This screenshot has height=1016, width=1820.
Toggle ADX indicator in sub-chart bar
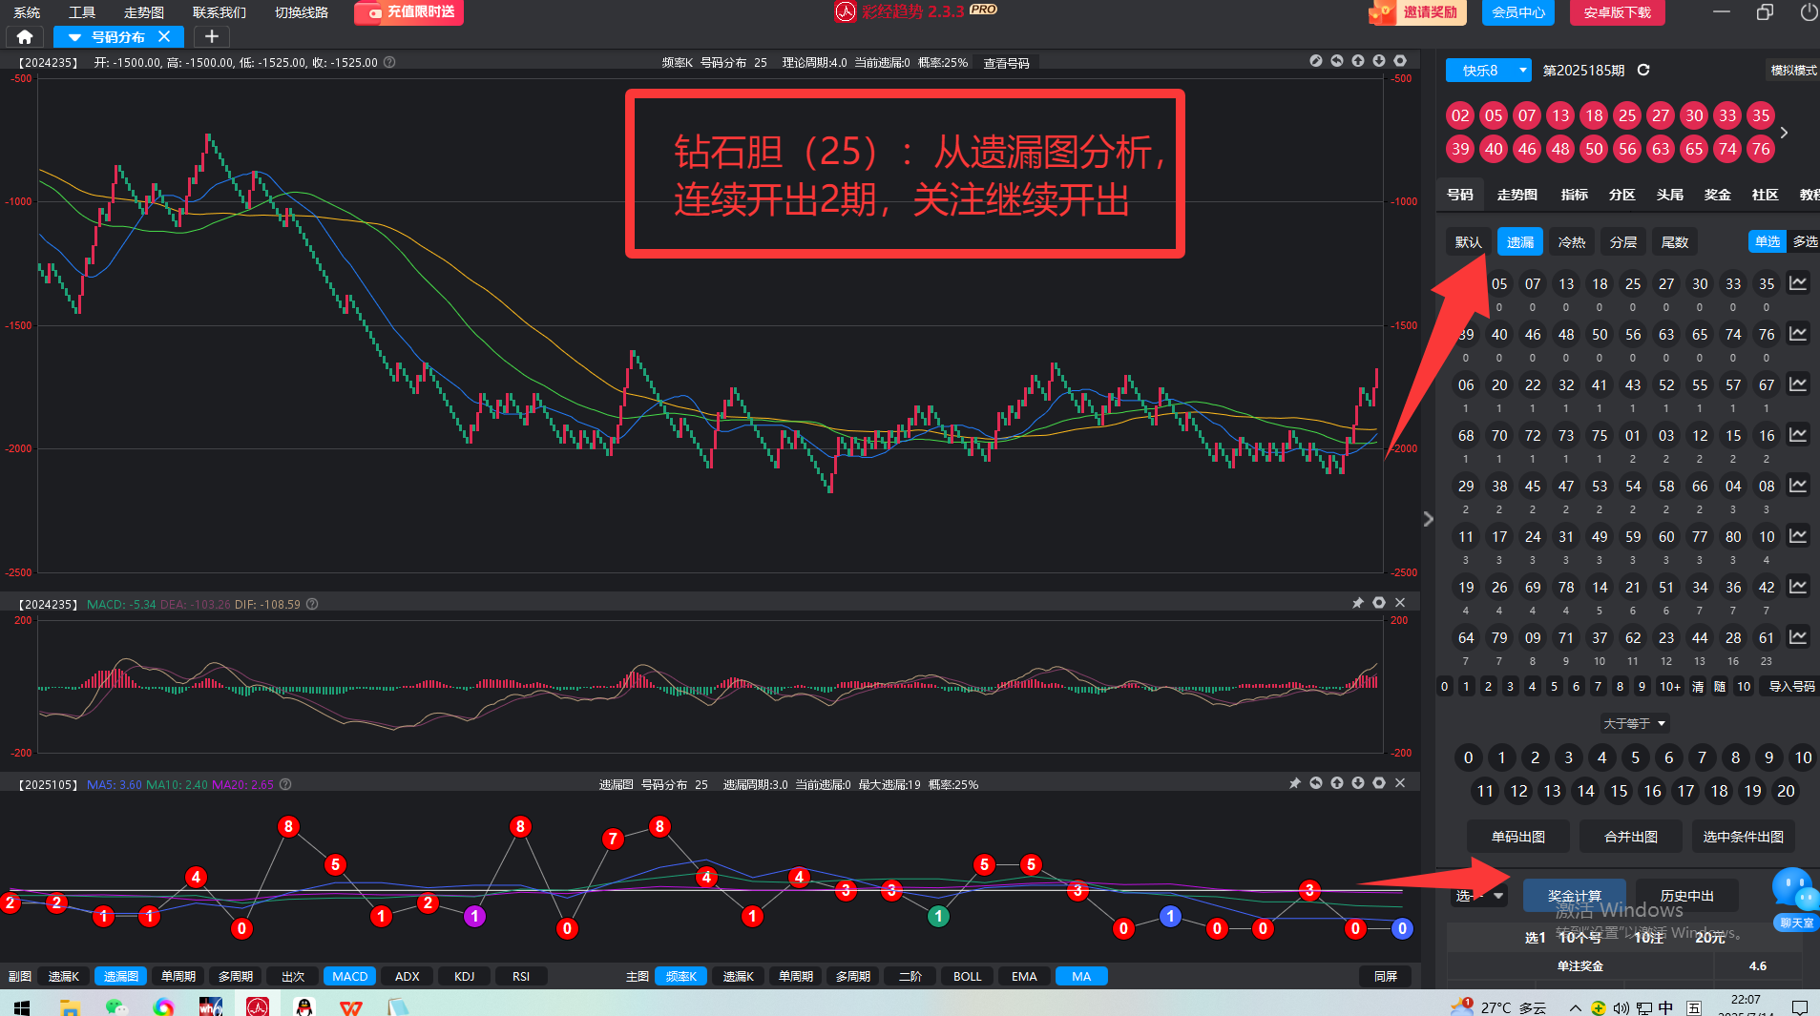[407, 976]
